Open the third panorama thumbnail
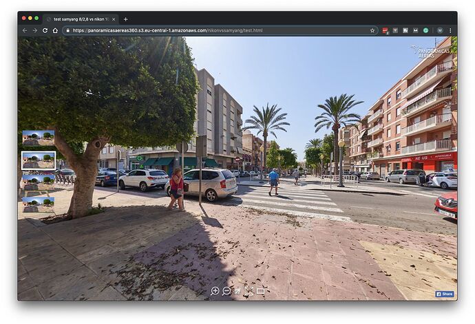The height and width of the screenshot is (324, 475). [39, 182]
